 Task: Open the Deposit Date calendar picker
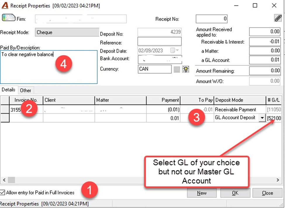click(175, 50)
